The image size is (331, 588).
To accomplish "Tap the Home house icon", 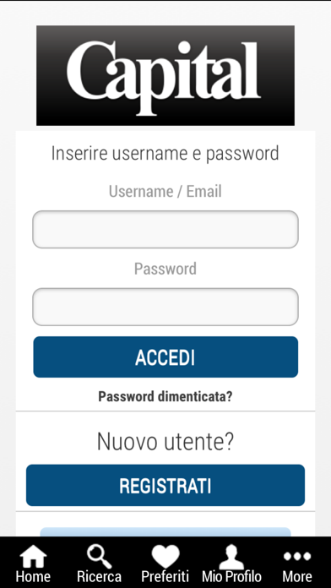I will (x=33, y=556).
